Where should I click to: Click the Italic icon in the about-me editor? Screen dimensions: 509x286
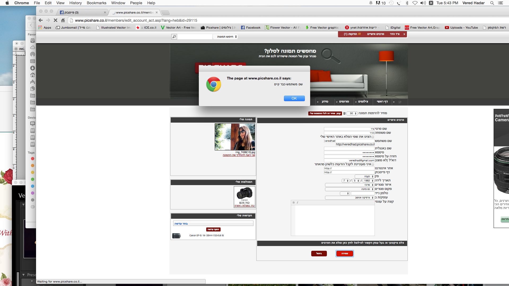point(297,202)
